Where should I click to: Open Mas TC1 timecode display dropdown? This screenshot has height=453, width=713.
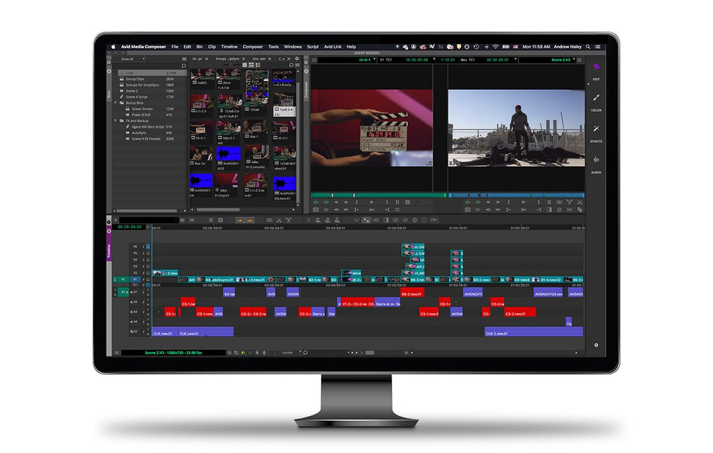tap(515, 60)
